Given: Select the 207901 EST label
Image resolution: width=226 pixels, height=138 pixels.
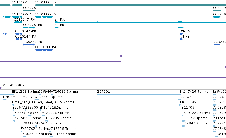Looking at the screenshot, I should 104,91.
